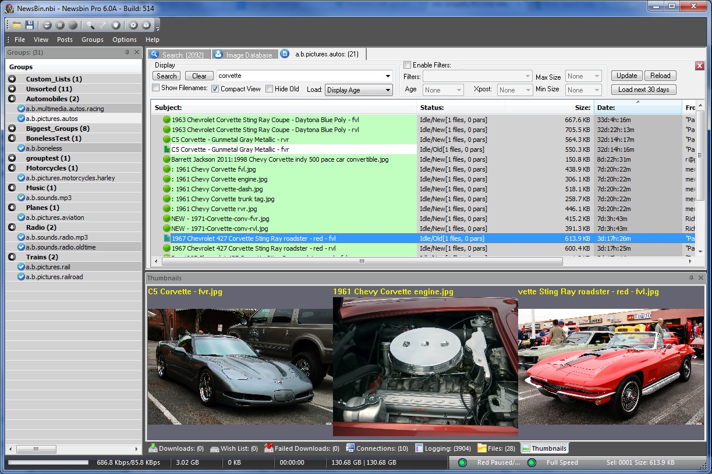Toggle the Show Filenames checkbox
The width and height of the screenshot is (712, 474).
156,88
